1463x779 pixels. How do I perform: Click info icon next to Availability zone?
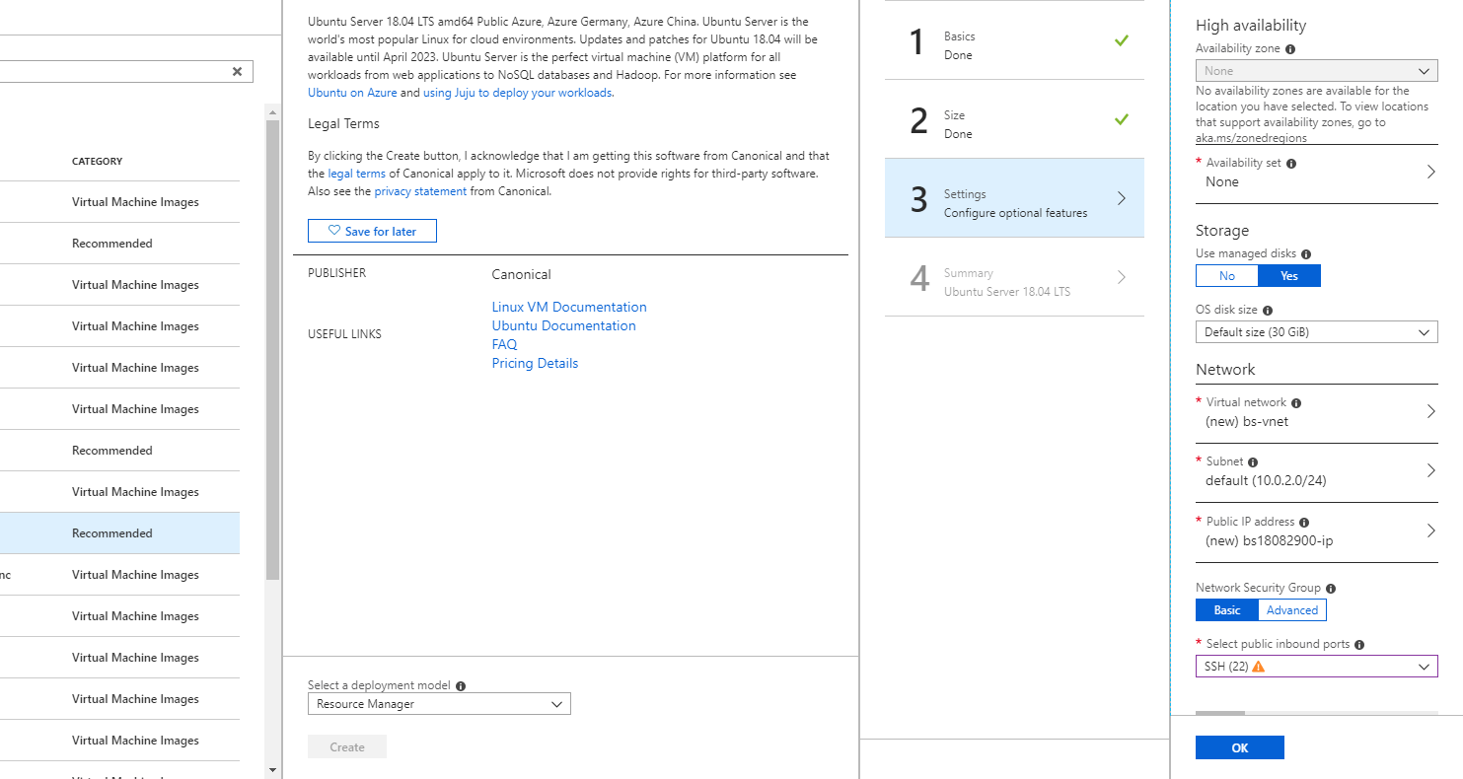pos(1290,48)
